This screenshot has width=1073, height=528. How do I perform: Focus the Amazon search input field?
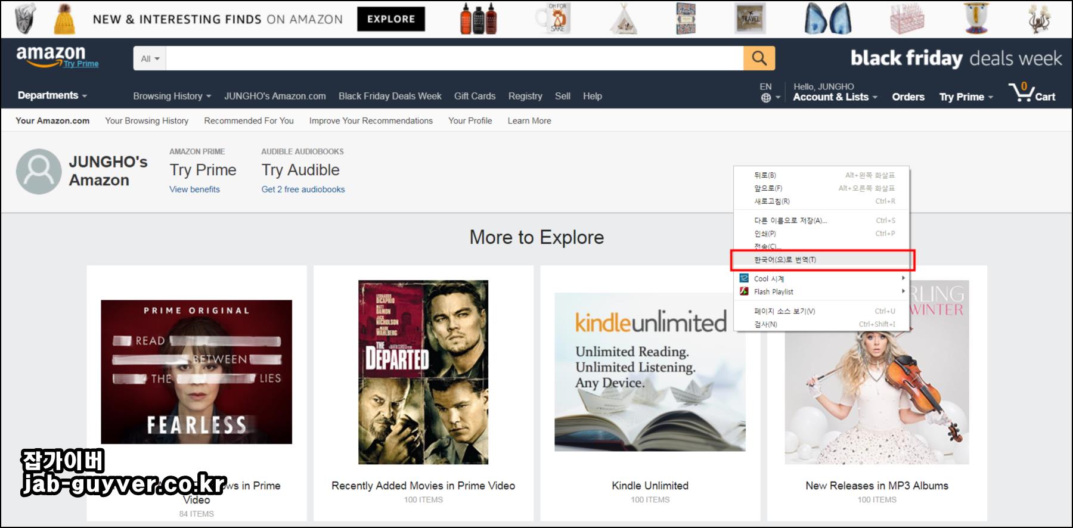[454, 58]
